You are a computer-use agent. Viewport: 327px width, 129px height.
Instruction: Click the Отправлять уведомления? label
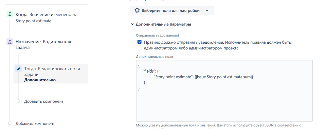tap(157, 36)
